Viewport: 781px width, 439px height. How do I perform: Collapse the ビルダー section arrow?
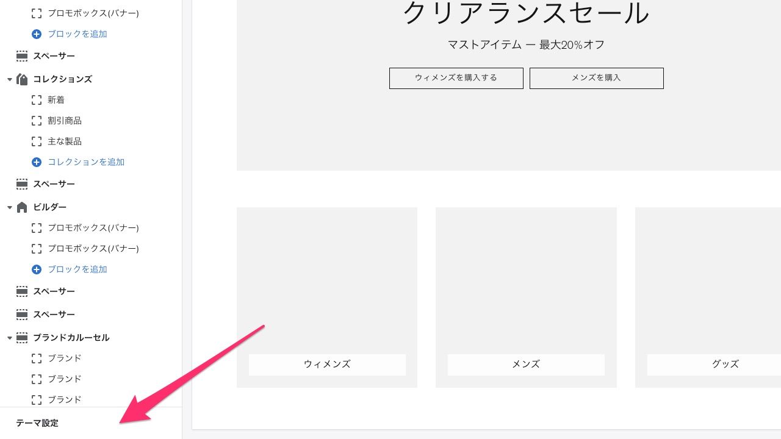click(10, 207)
